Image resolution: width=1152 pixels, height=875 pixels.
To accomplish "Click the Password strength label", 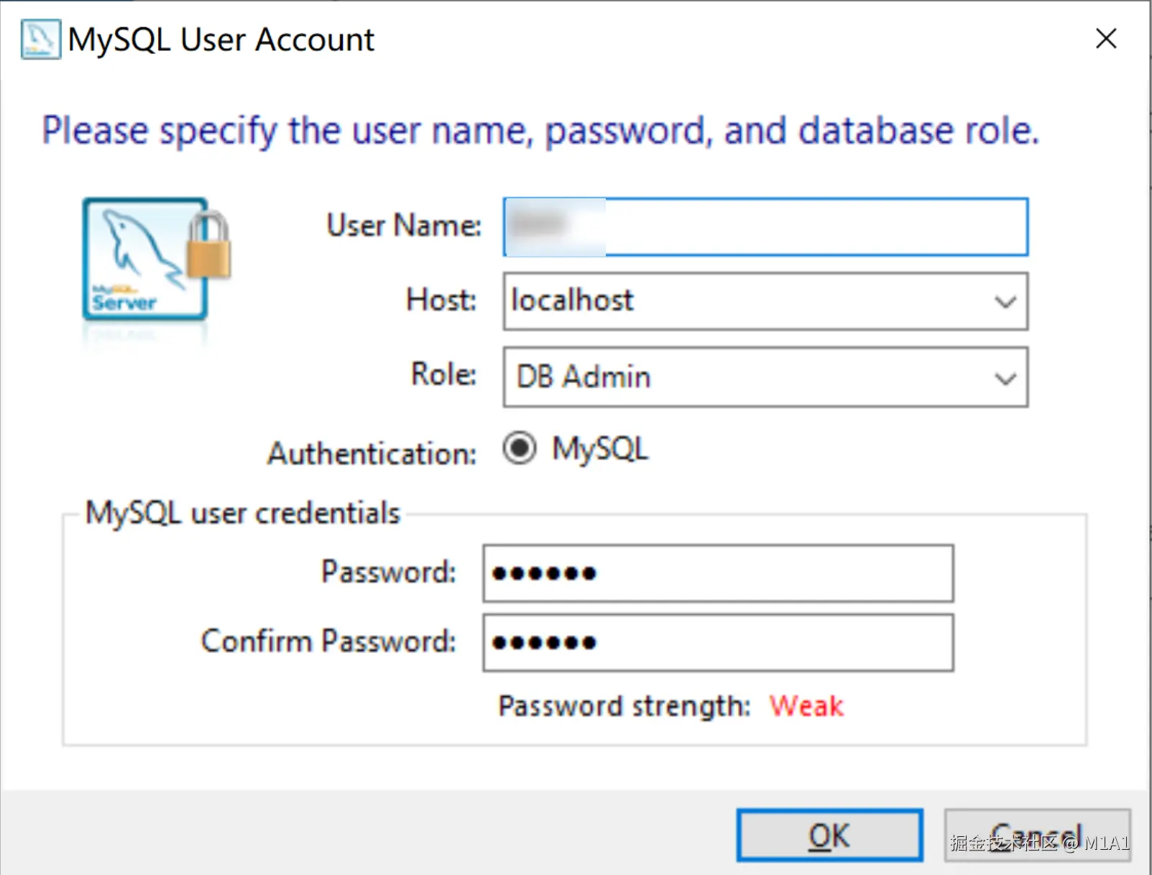I will coord(624,706).
